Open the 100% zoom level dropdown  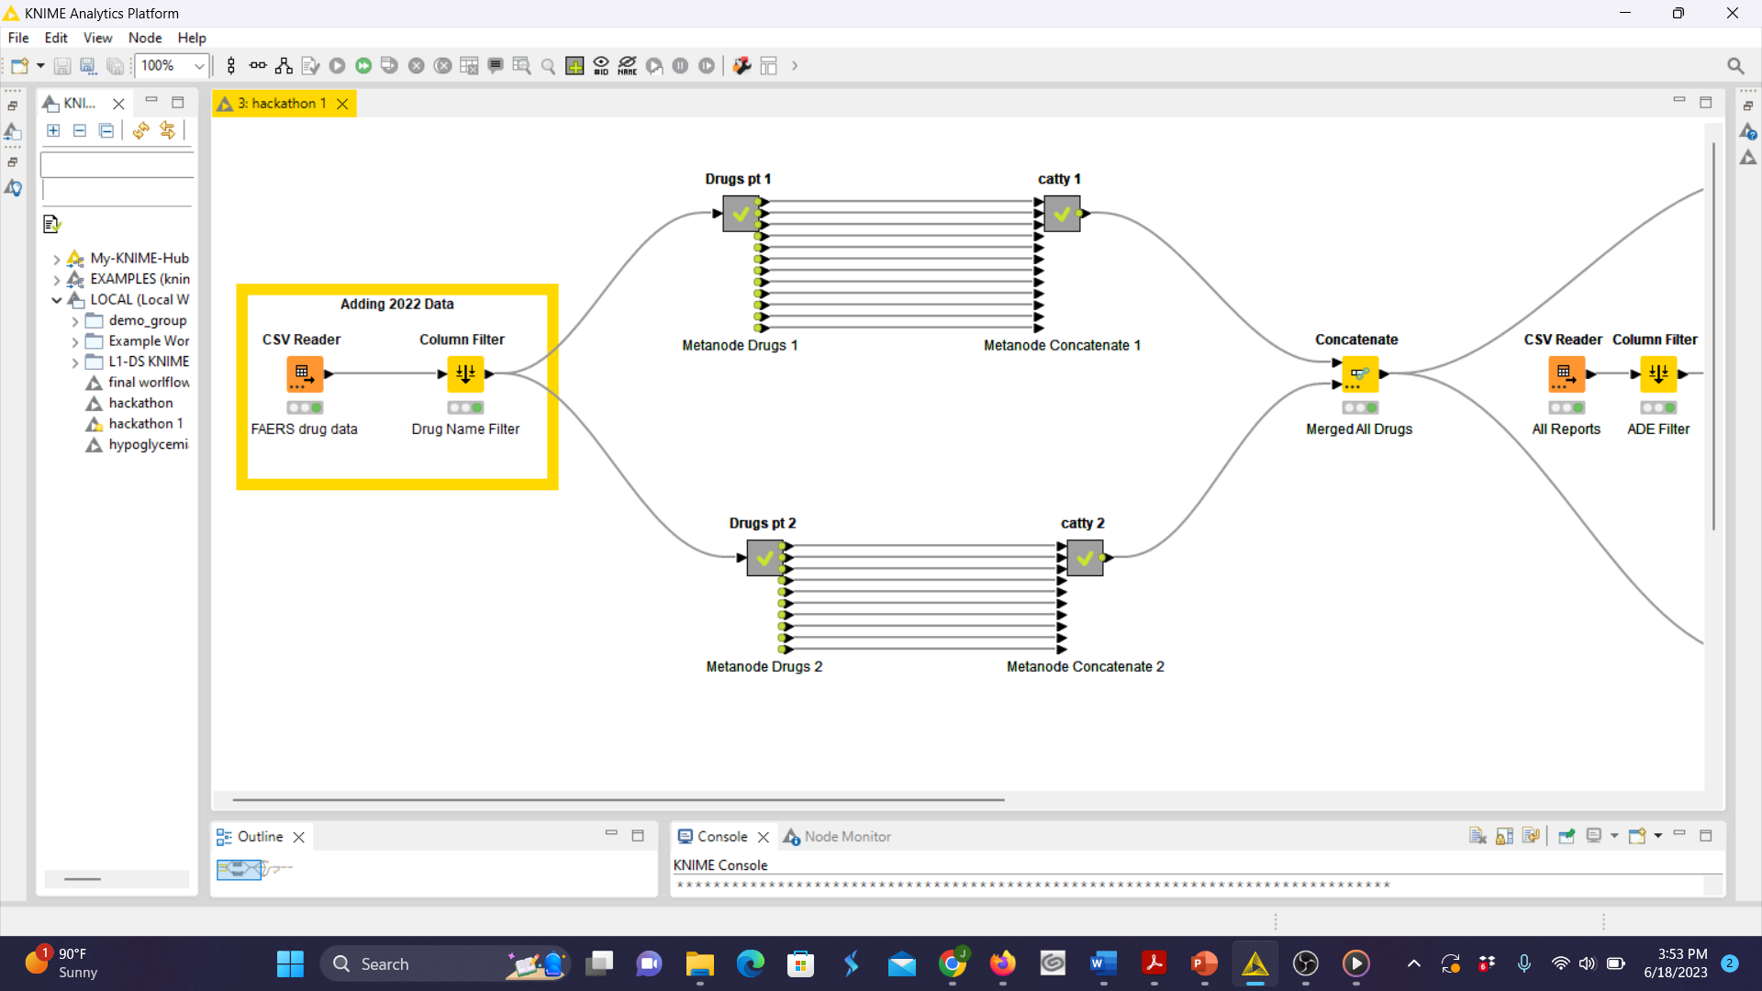(198, 66)
